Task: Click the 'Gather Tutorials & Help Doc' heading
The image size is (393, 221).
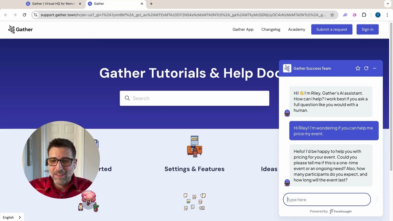Action: 189,73
